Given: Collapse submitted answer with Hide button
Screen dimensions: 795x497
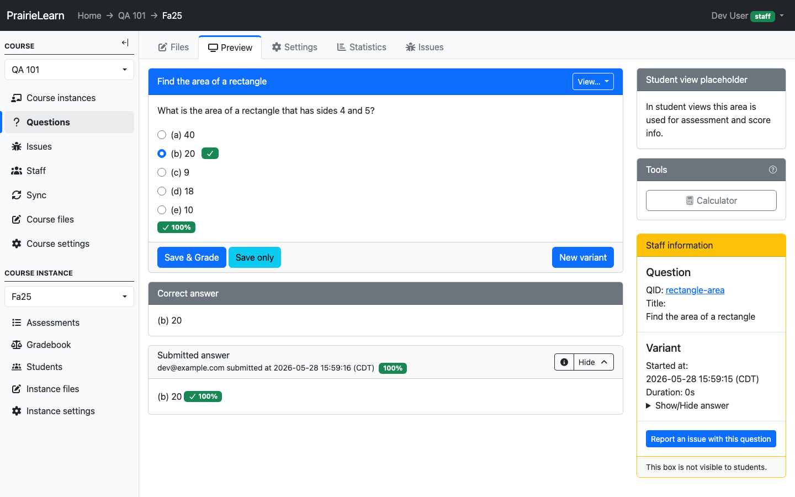Looking at the screenshot, I should (593, 362).
